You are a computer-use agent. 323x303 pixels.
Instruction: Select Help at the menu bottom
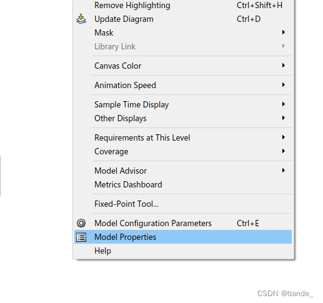[183, 251]
